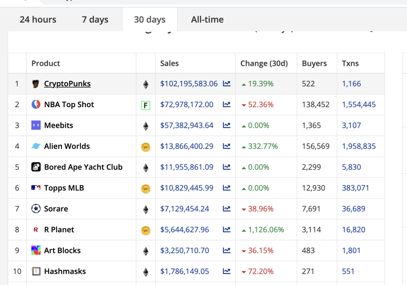Image resolution: width=407 pixels, height=285 pixels.
Task: Open the Meebits sales chart icon
Action: tap(226, 125)
